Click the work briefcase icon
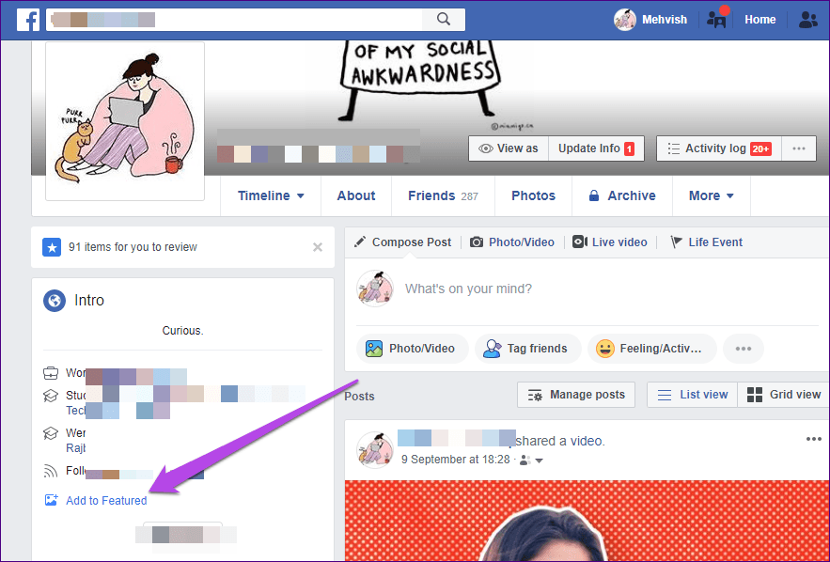This screenshot has width=830, height=562. point(50,373)
